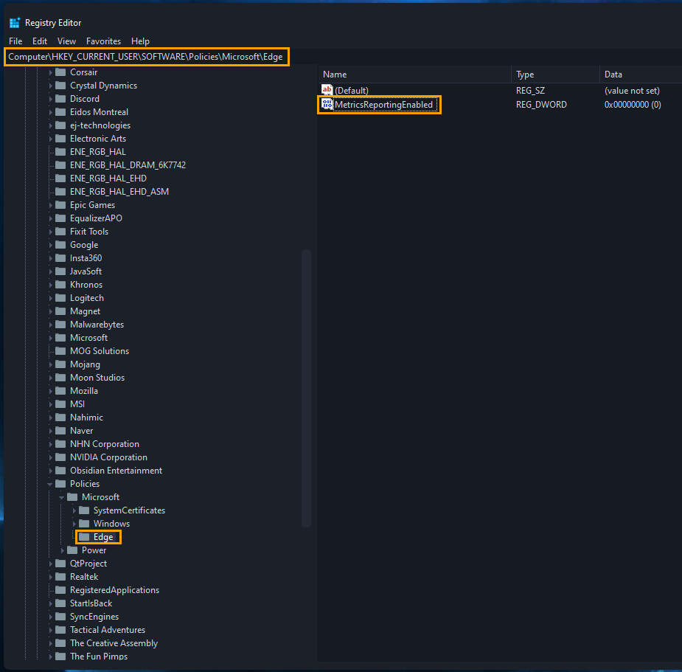Click the registry path address bar
This screenshot has width=682, height=672.
click(146, 57)
